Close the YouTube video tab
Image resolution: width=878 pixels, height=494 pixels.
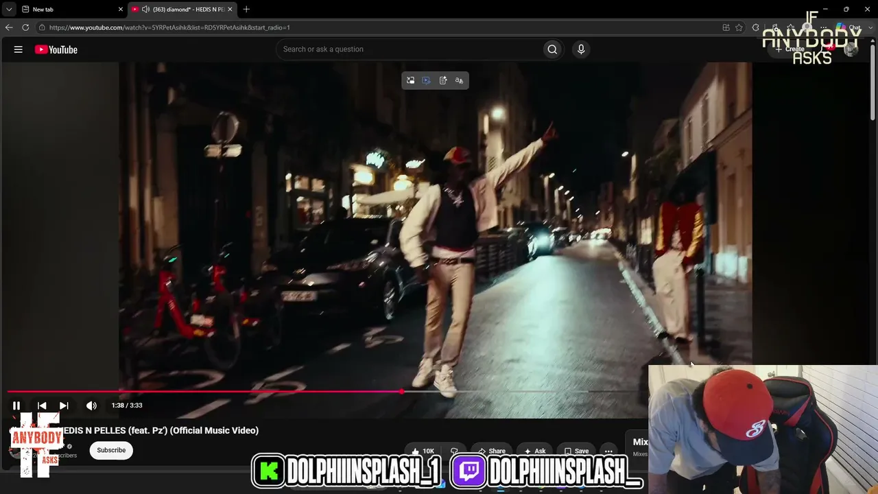coord(230,10)
